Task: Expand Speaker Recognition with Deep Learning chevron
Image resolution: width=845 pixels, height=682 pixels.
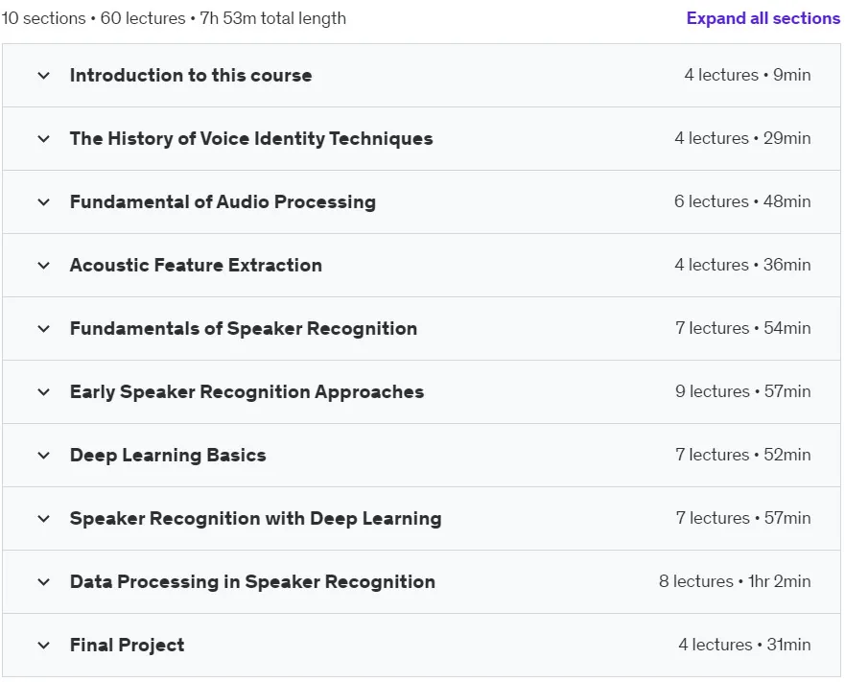Action: pos(44,519)
